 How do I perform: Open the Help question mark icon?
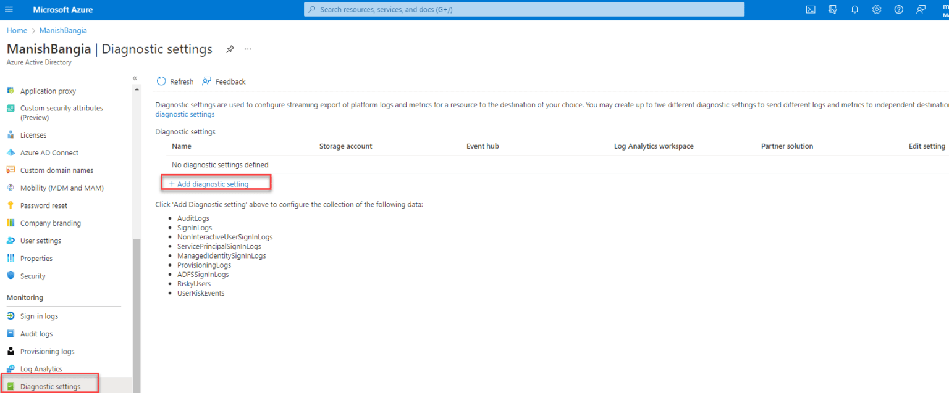coord(898,9)
